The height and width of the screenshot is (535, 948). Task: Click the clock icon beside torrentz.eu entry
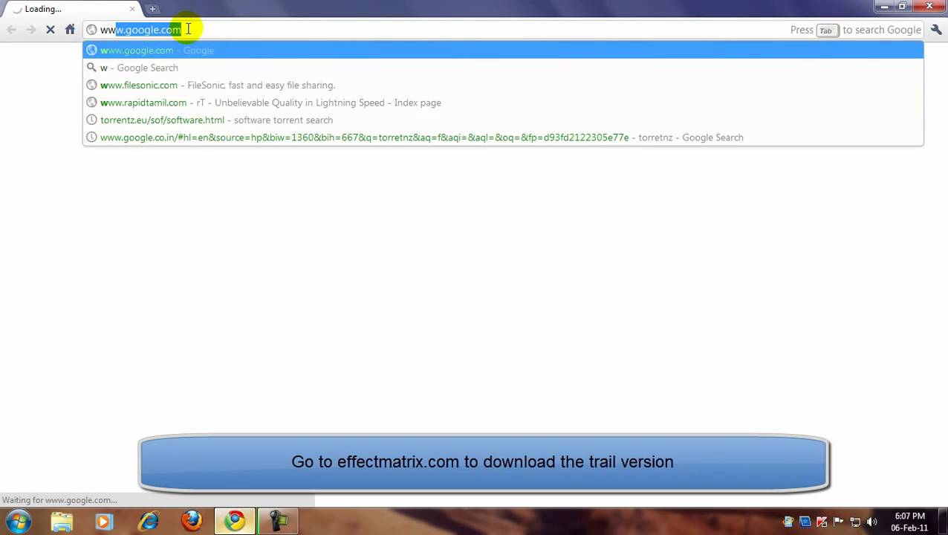pyautogui.click(x=91, y=120)
